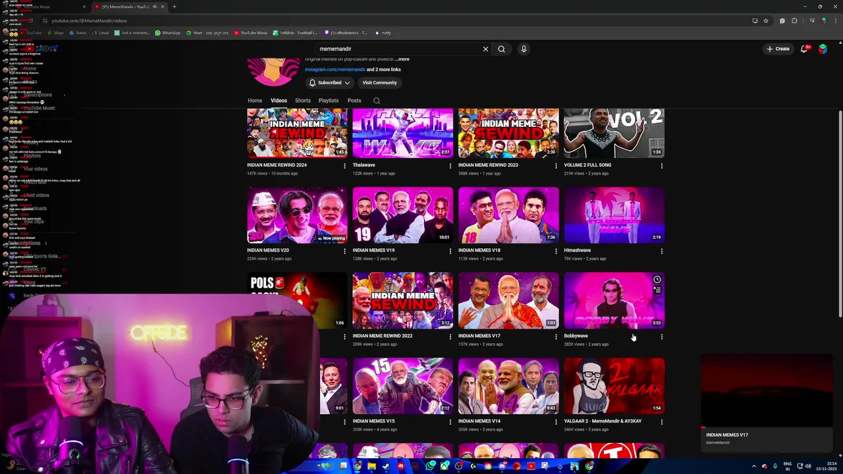Open options menu for INDIAN MEMES V19
The height and width of the screenshot is (474, 843).
pyautogui.click(x=450, y=251)
